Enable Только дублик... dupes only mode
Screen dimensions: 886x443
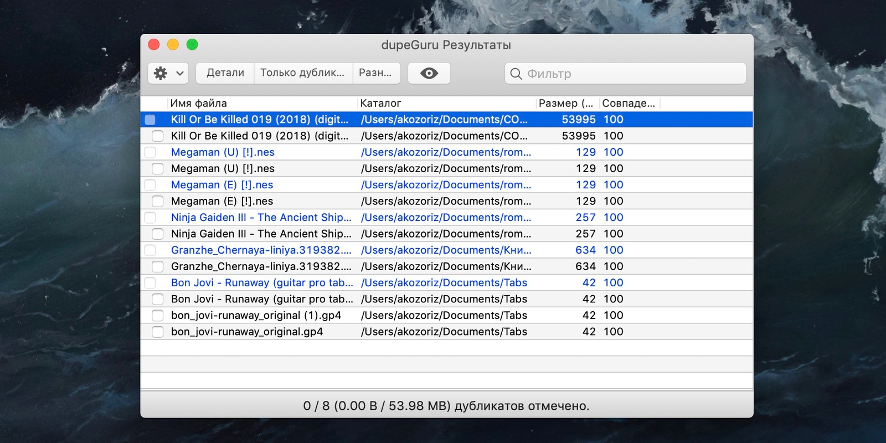click(x=302, y=73)
